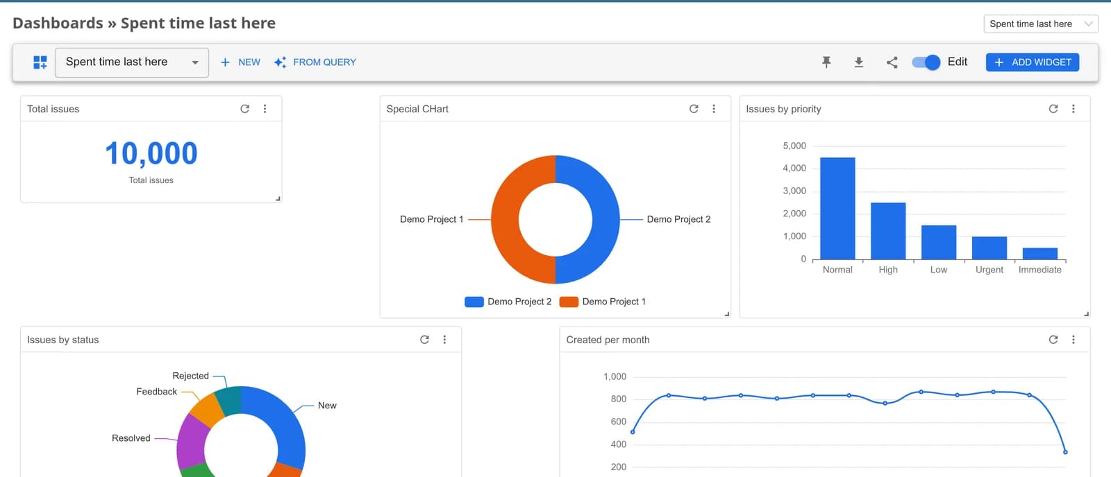Click Special CHart widget resize handle
Image resolution: width=1111 pixels, height=477 pixels.
[x=727, y=314]
